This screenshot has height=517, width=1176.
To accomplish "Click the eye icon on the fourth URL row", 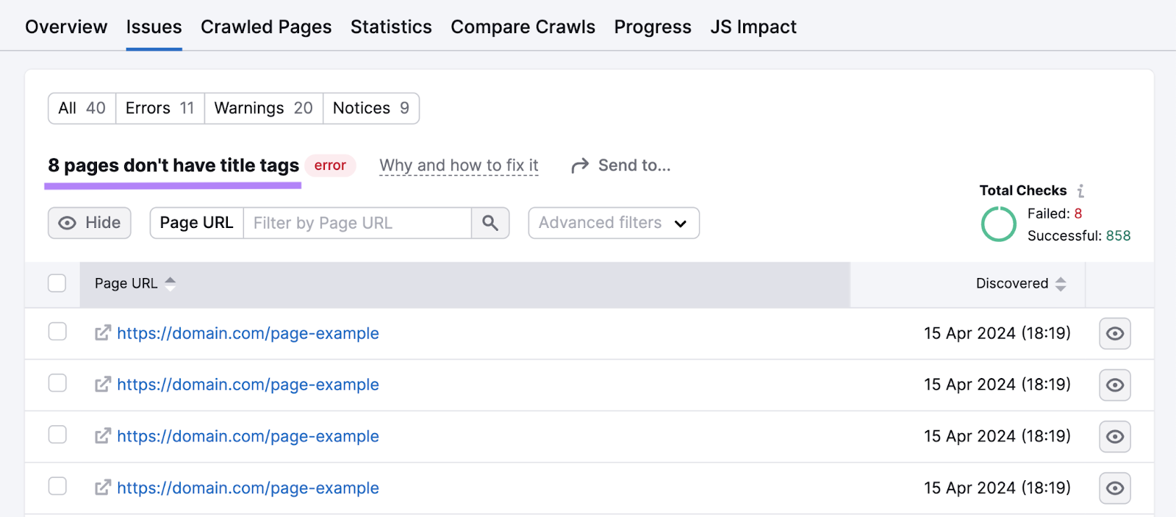I will 1115,488.
